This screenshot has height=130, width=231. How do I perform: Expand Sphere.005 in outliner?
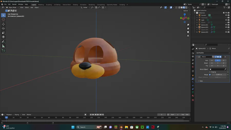[197, 32]
